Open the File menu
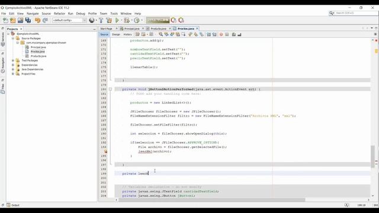 tap(4, 14)
